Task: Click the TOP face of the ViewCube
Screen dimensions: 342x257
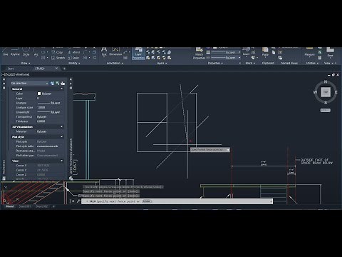Action: click(326, 92)
